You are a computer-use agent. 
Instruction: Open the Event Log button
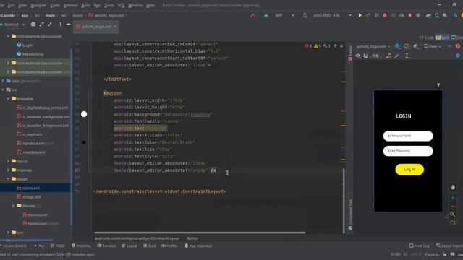[419, 246]
